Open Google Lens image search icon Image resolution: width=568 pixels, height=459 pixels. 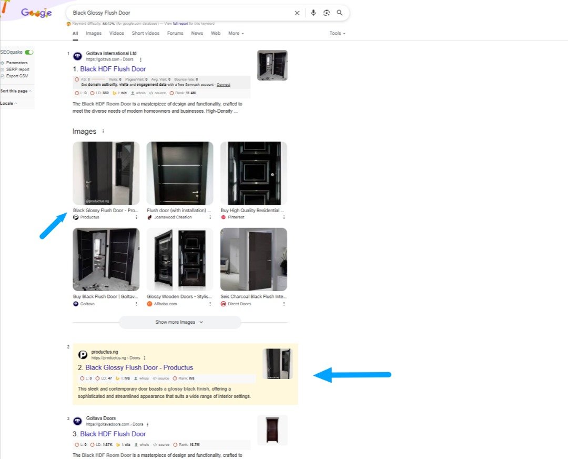point(327,13)
